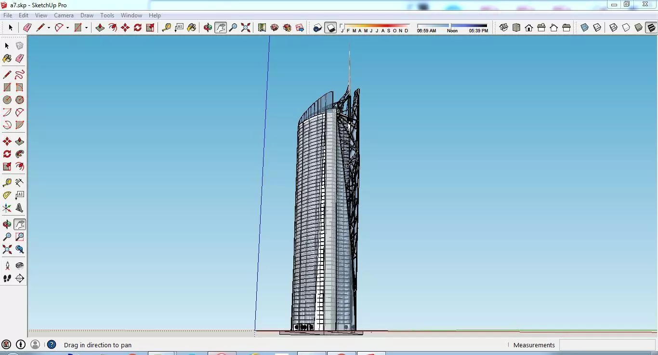Click Zoom Extents in the top toolbar
Screen dimensions: 658x355
tap(246, 27)
